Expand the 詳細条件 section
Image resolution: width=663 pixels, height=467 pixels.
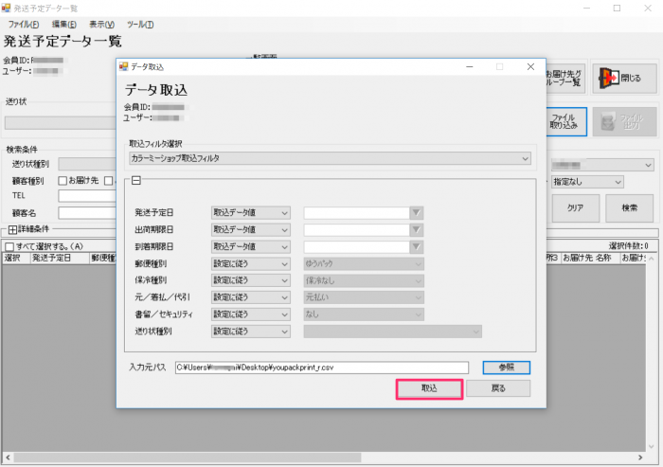tap(11, 229)
